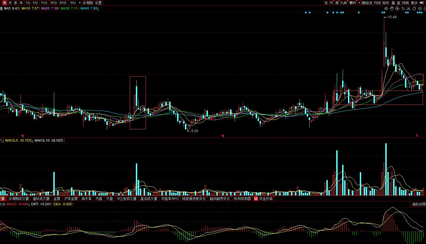This screenshot has height=244, width=426.
Task: Click the 5.20 low price marker
Action: (x=194, y=131)
